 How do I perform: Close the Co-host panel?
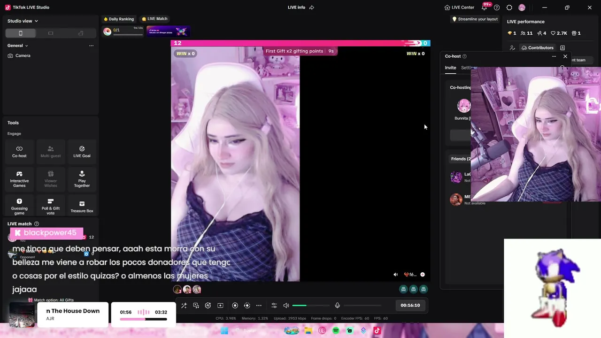pyautogui.click(x=565, y=56)
